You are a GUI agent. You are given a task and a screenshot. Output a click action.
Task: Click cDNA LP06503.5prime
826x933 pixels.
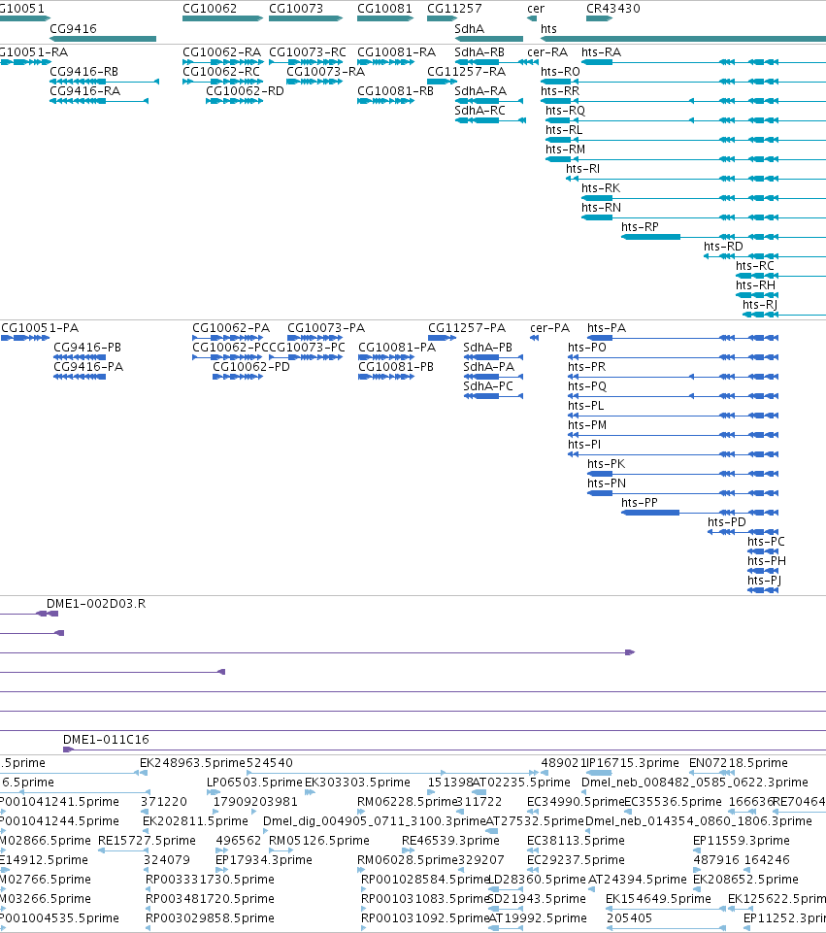pyautogui.click(x=254, y=782)
